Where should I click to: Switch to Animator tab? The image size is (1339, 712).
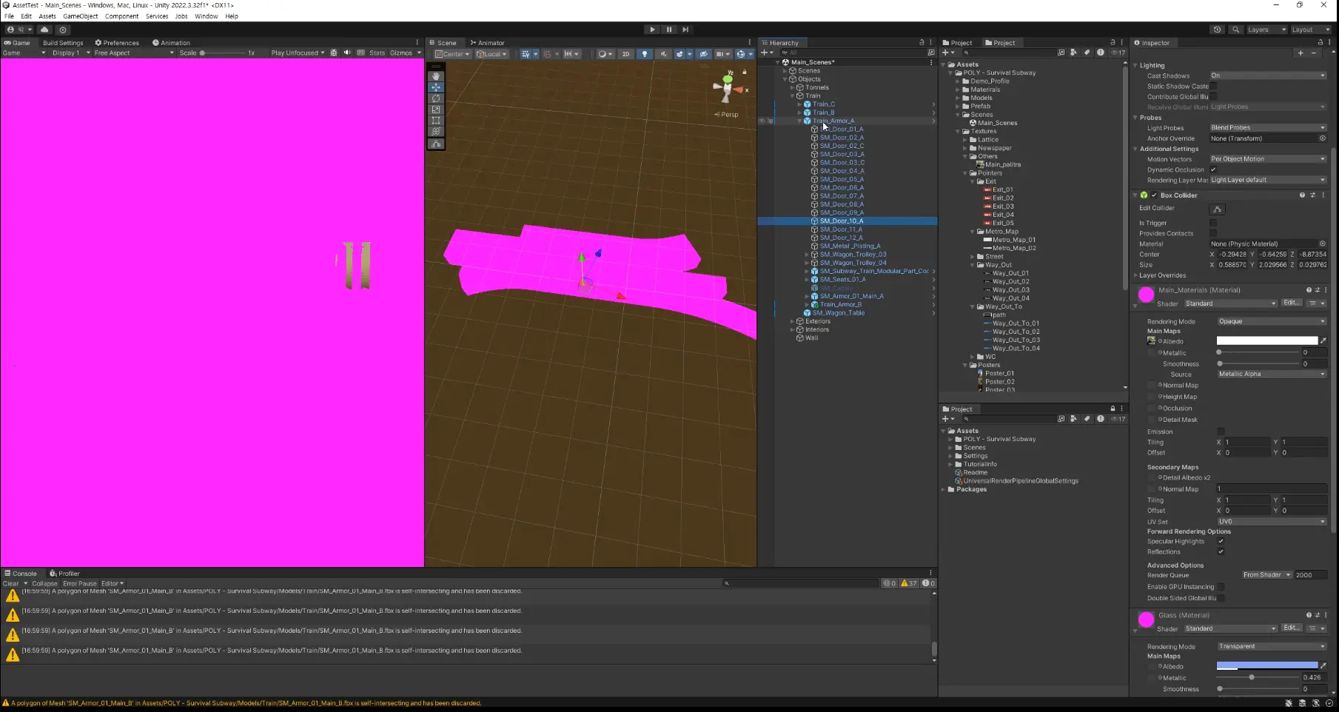tap(487, 43)
